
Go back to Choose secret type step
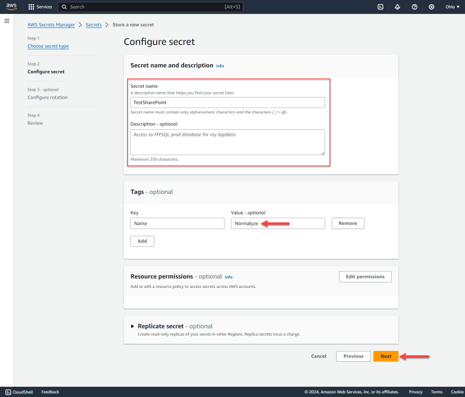(x=48, y=46)
